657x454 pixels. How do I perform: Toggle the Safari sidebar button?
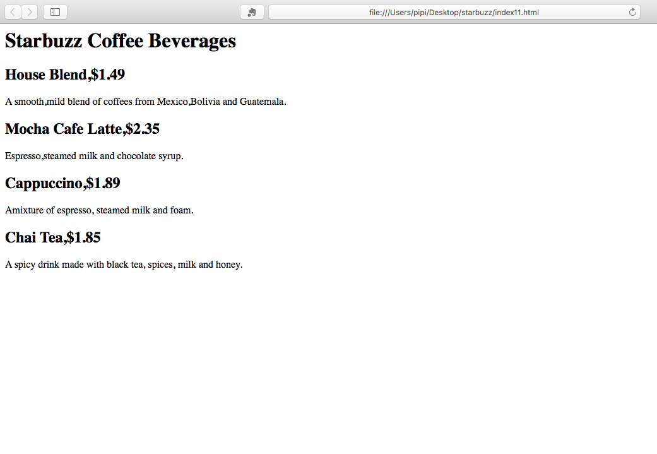tap(56, 12)
